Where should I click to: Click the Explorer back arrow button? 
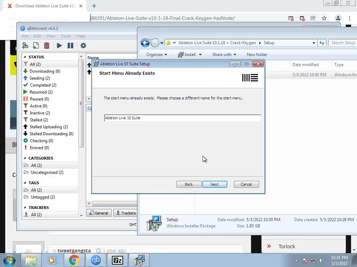[x=145, y=43]
